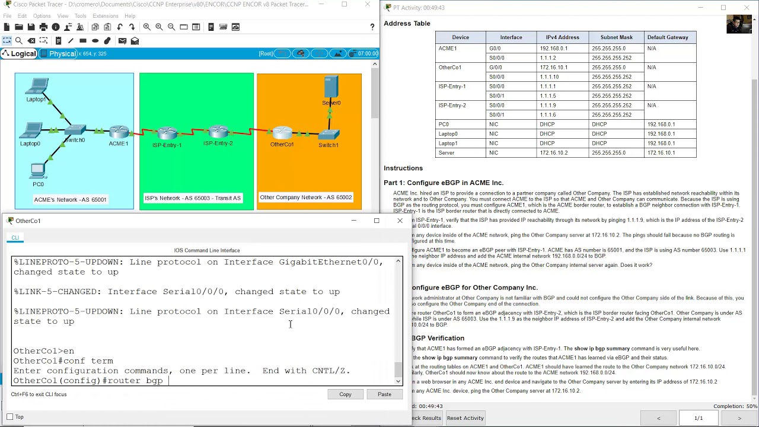Click the Save icon in toolbar
759x427 pixels.
[31, 27]
